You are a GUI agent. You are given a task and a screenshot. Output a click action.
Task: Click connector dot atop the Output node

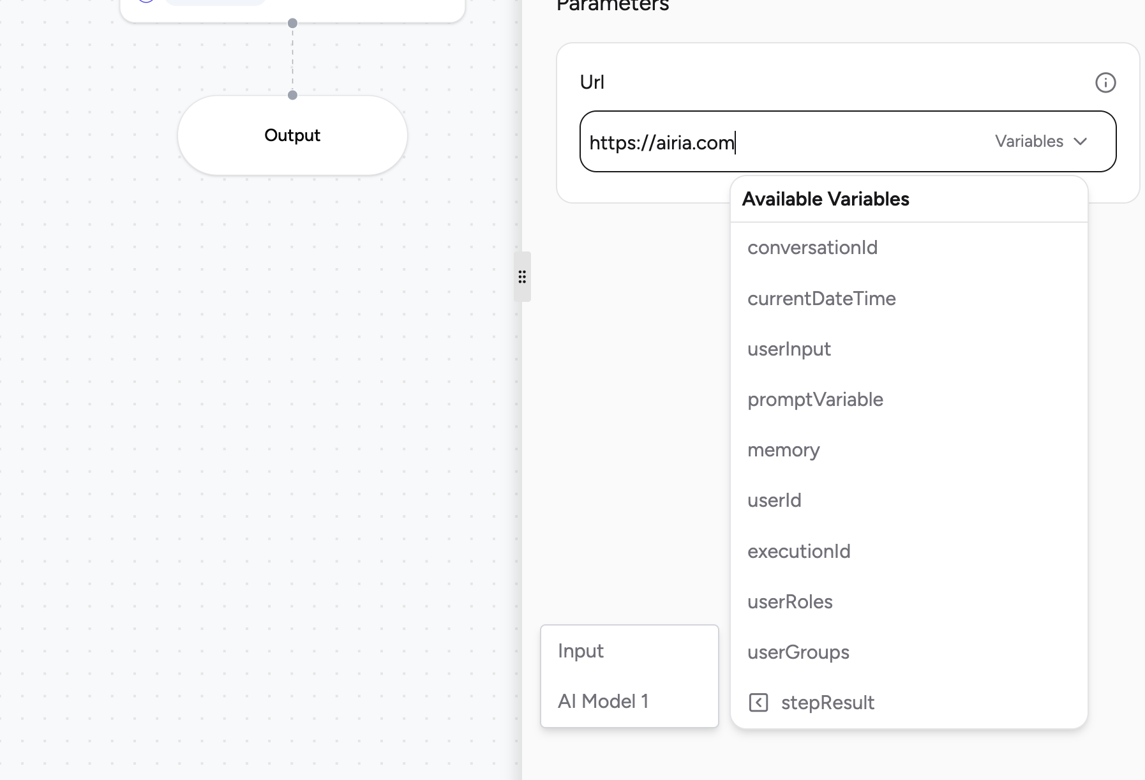coord(292,95)
